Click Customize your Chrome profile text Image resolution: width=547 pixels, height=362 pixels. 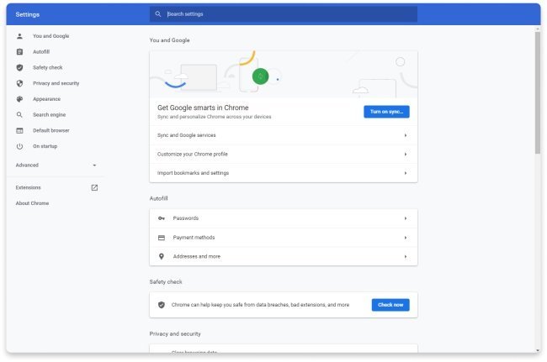click(x=193, y=155)
